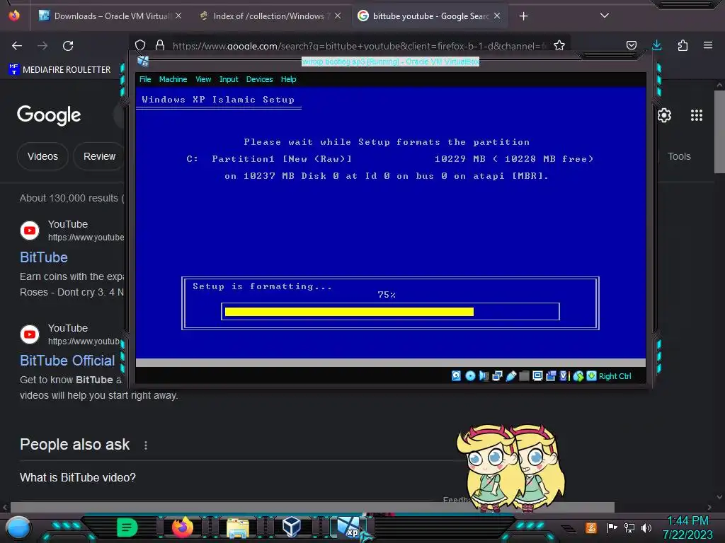The image size is (725, 543).
Task: Close the Index of /collection tab
Action: [x=338, y=16]
